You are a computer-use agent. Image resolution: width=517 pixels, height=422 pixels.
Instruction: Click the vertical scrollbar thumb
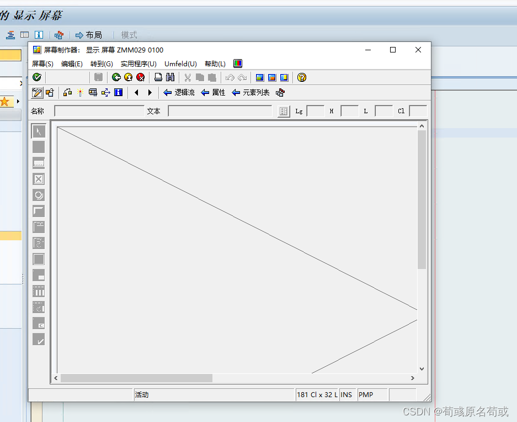pyautogui.click(x=422, y=199)
